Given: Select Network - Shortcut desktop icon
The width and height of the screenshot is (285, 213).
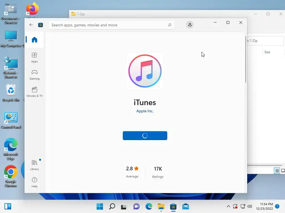Looking at the screenshot, I should pyautogui.click(x=11, y=67).
